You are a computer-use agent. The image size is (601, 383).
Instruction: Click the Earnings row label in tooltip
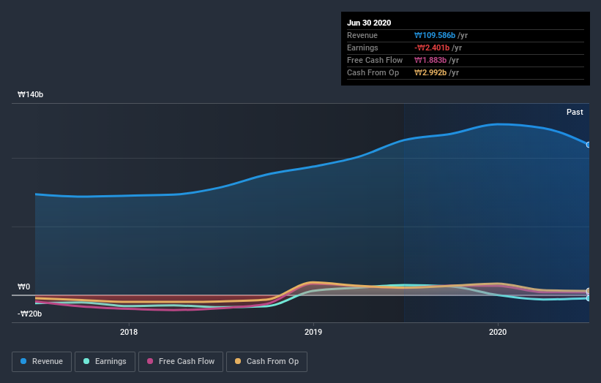[362, 48]
